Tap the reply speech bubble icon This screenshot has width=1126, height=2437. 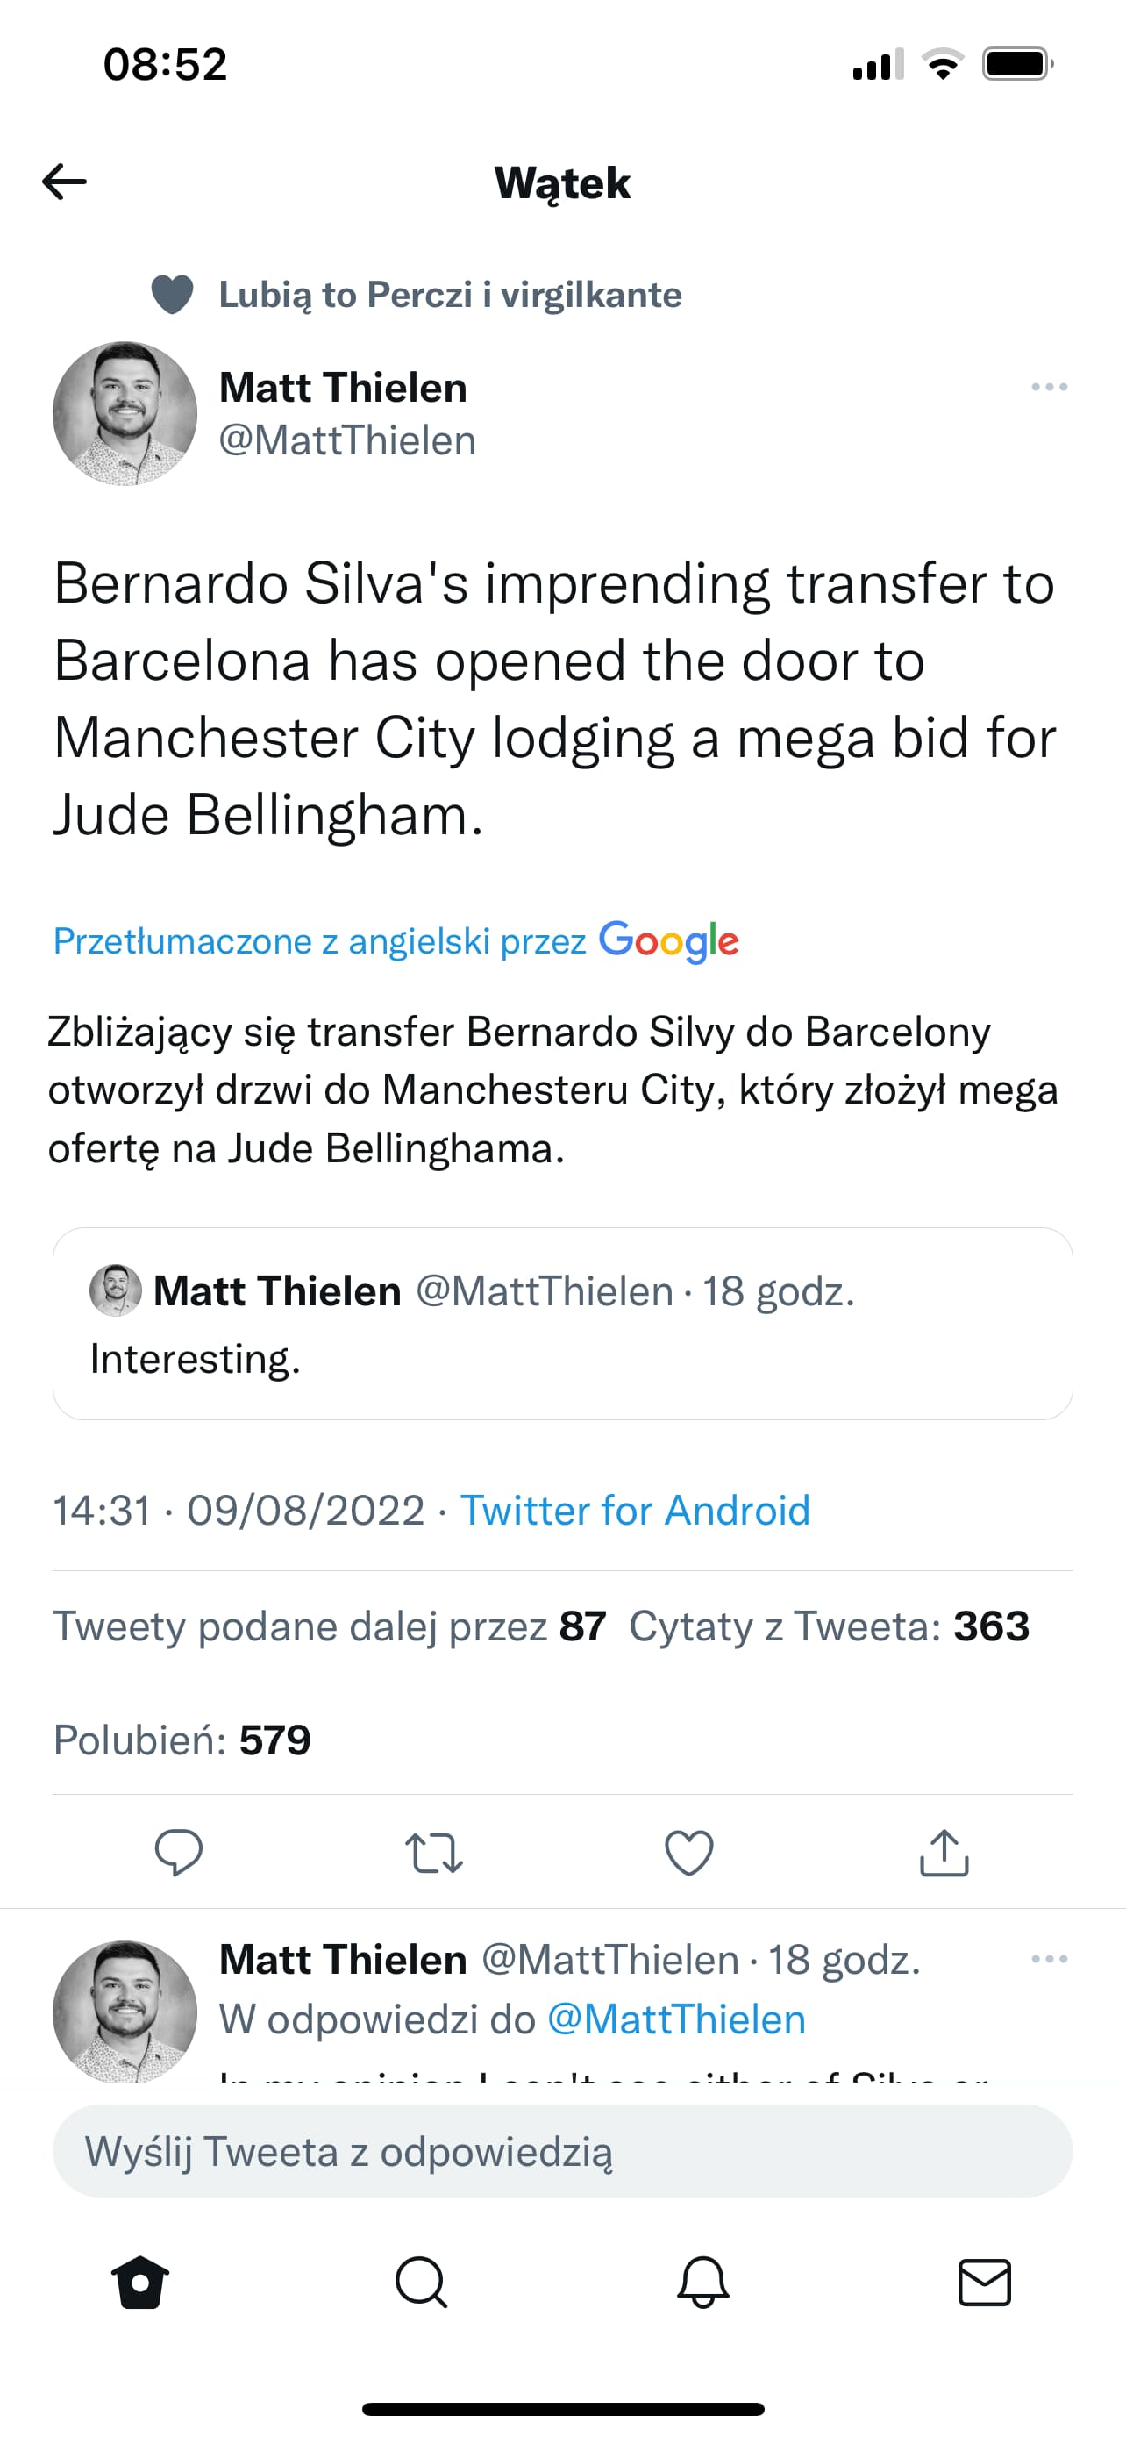pos(178,1853)
